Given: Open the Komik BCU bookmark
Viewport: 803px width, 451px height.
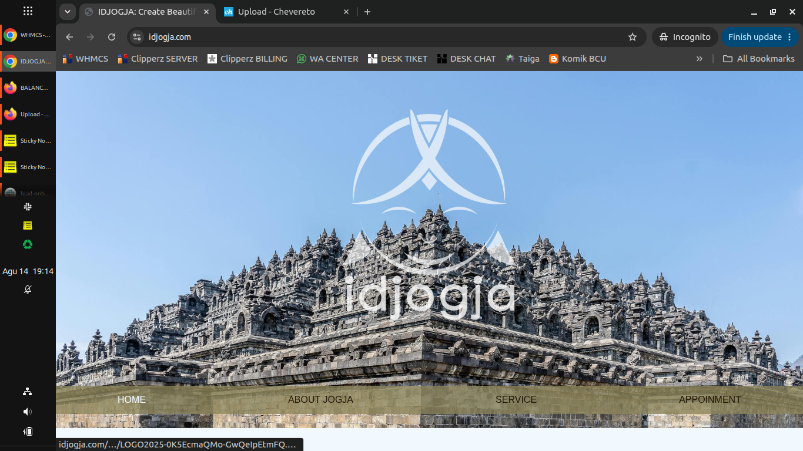Looking at the screenshot, I should click(577, 59).
